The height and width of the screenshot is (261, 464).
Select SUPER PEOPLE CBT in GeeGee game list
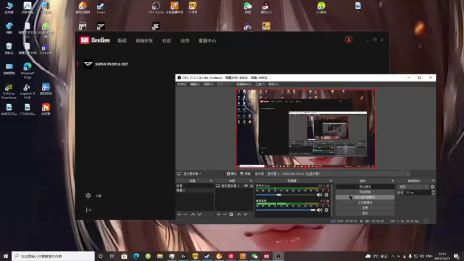[x=106, y=64]
